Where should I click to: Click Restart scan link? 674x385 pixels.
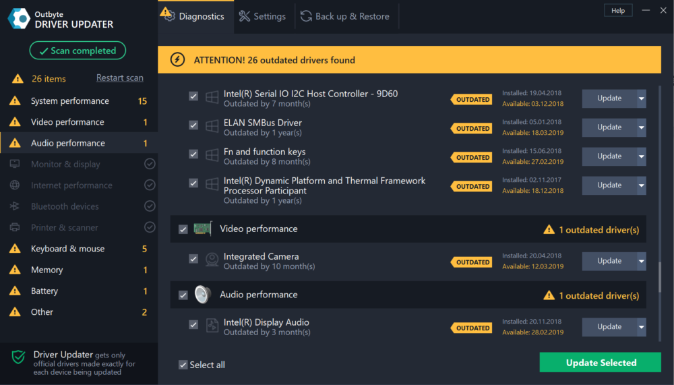(119, 78)
